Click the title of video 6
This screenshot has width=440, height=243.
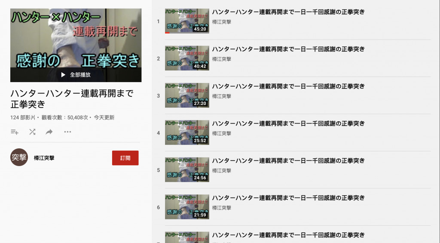click(x=288, y=198)
